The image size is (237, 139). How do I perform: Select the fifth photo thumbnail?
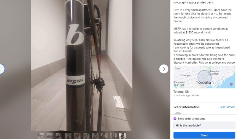tap(77, 136)
